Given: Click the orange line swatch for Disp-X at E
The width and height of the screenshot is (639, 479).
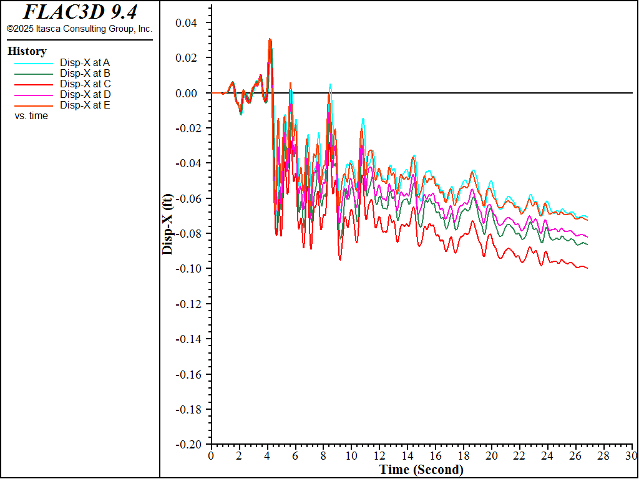Looking at the screenshot, I should [34, 105].
